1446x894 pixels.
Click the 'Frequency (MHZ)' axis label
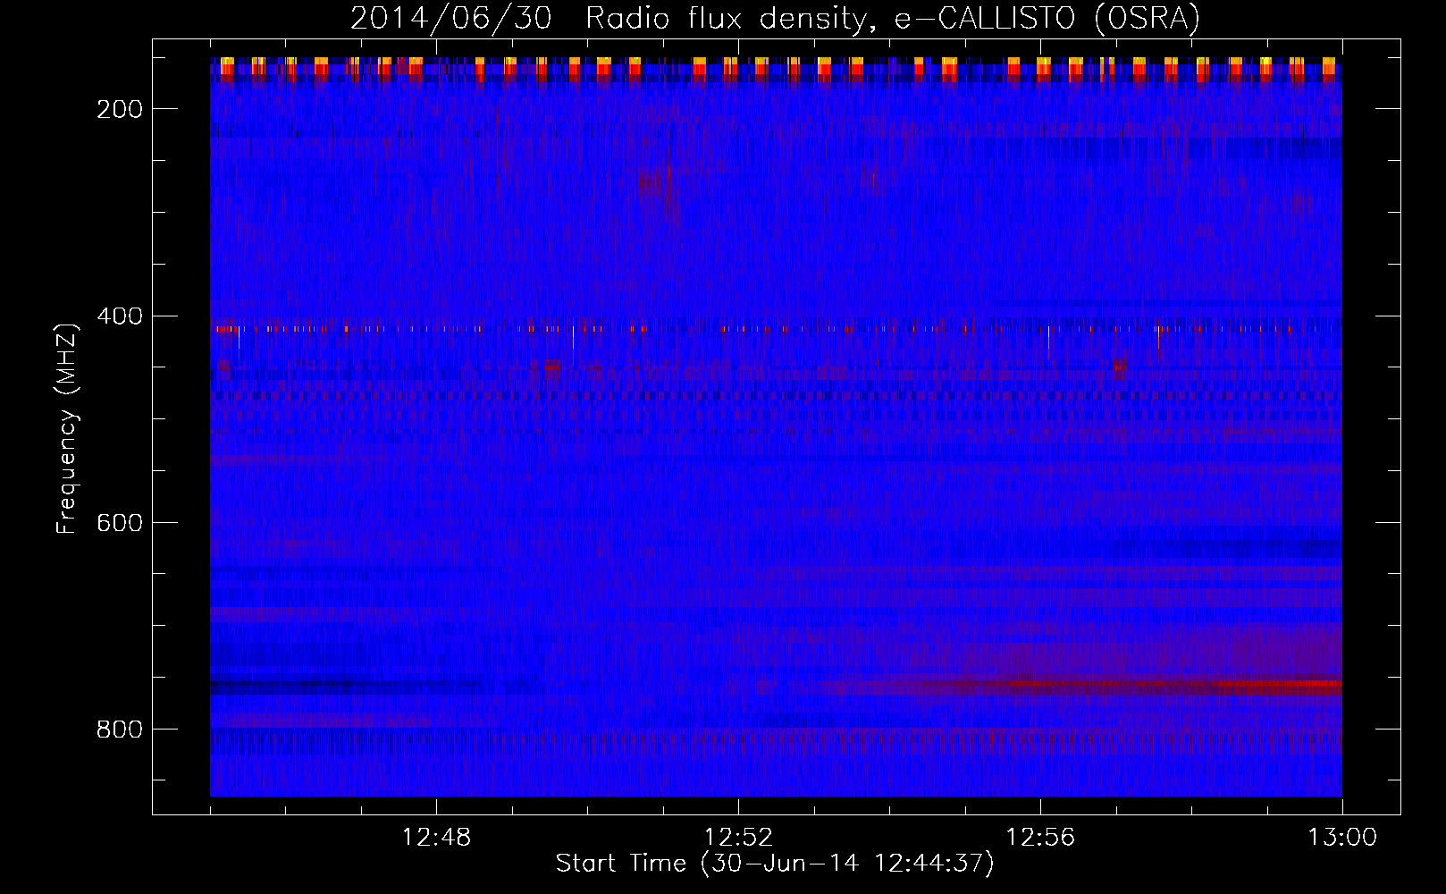[x=67, y=428]
